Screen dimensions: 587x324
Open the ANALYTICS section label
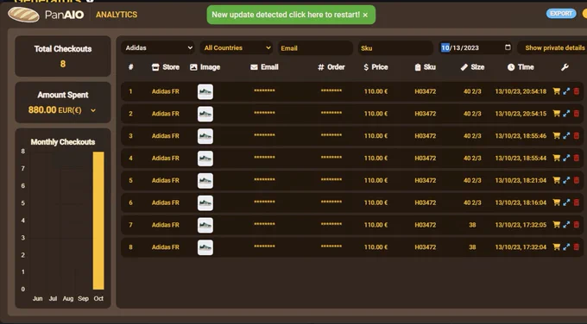tap(117, 15)
